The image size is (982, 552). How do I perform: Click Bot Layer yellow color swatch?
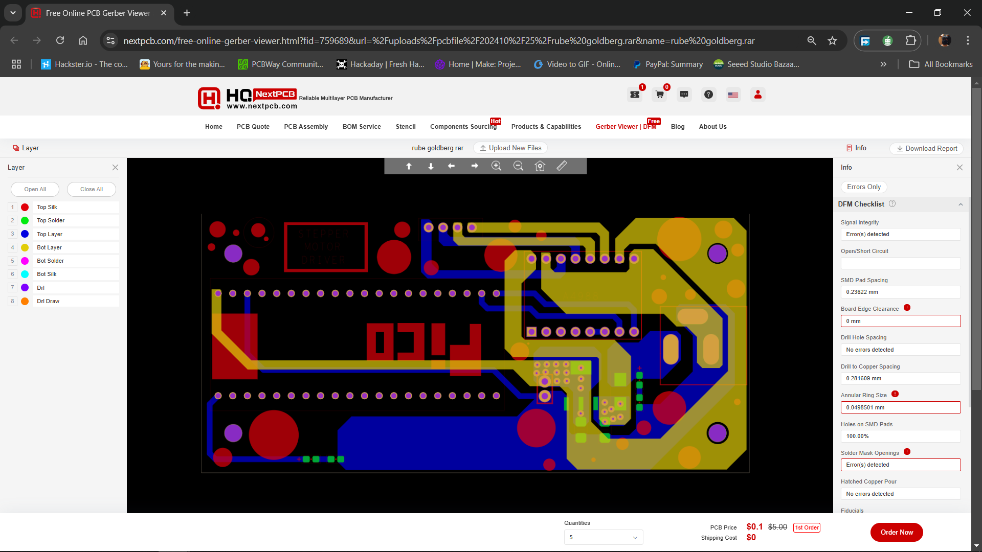click(x=25, y=247)
